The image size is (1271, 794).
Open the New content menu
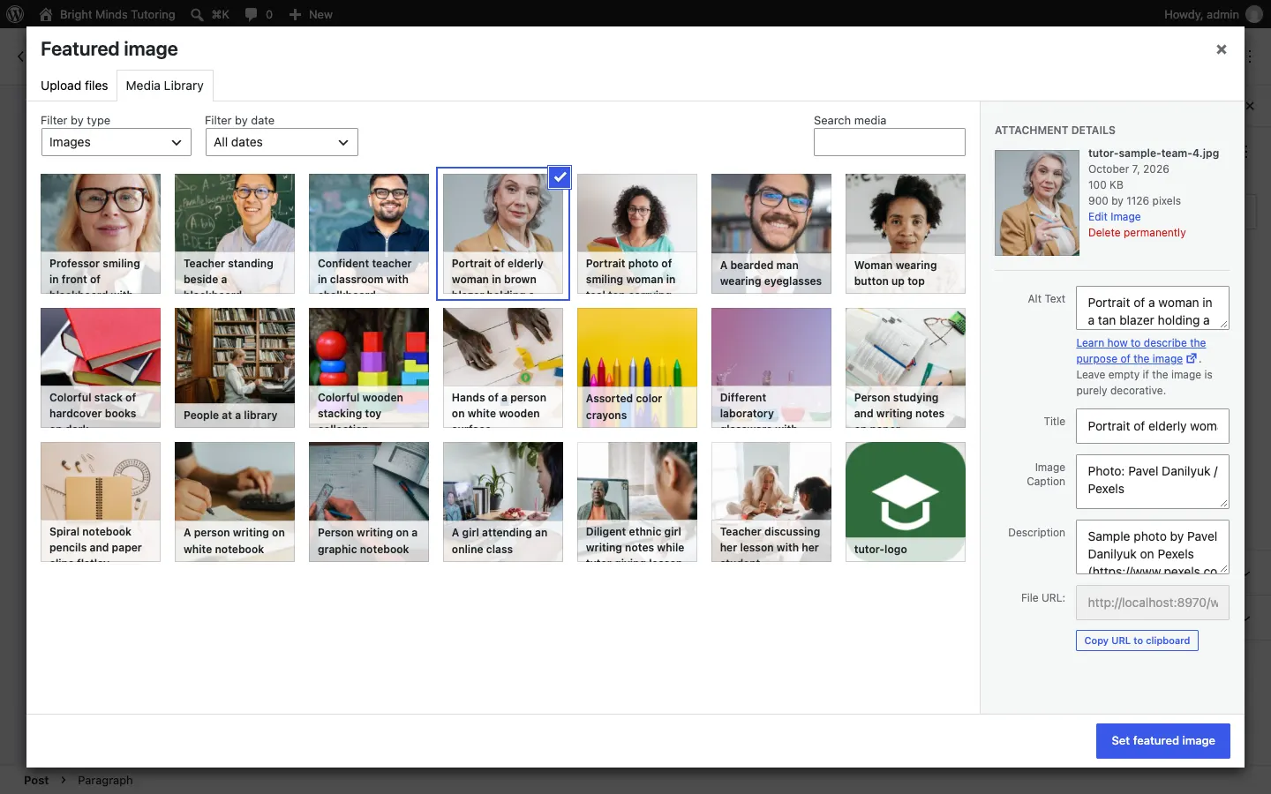311,14
